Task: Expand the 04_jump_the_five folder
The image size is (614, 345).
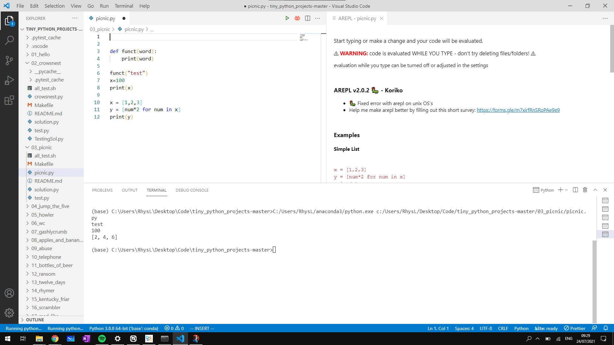Action: 50,206
